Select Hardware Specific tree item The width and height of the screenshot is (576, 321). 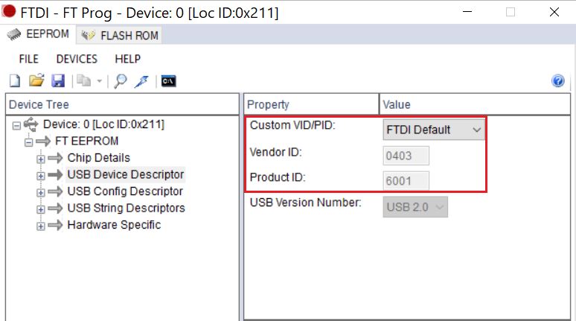click(x=114, y=225)
